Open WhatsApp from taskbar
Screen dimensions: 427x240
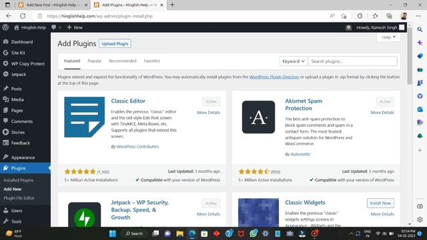click(x=254, y=234)
